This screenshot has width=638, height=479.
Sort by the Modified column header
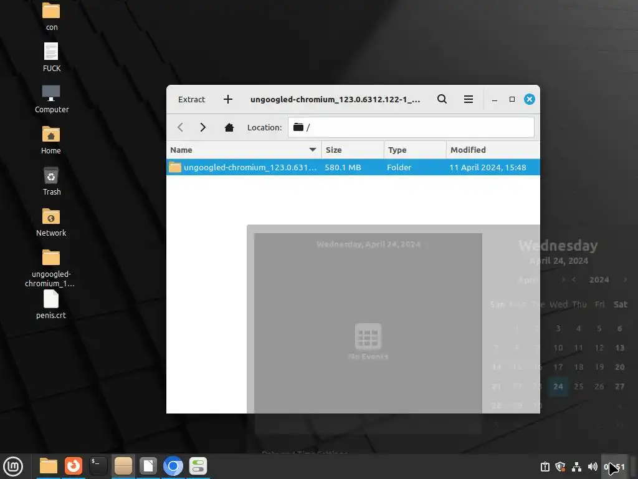pos(493,150)
